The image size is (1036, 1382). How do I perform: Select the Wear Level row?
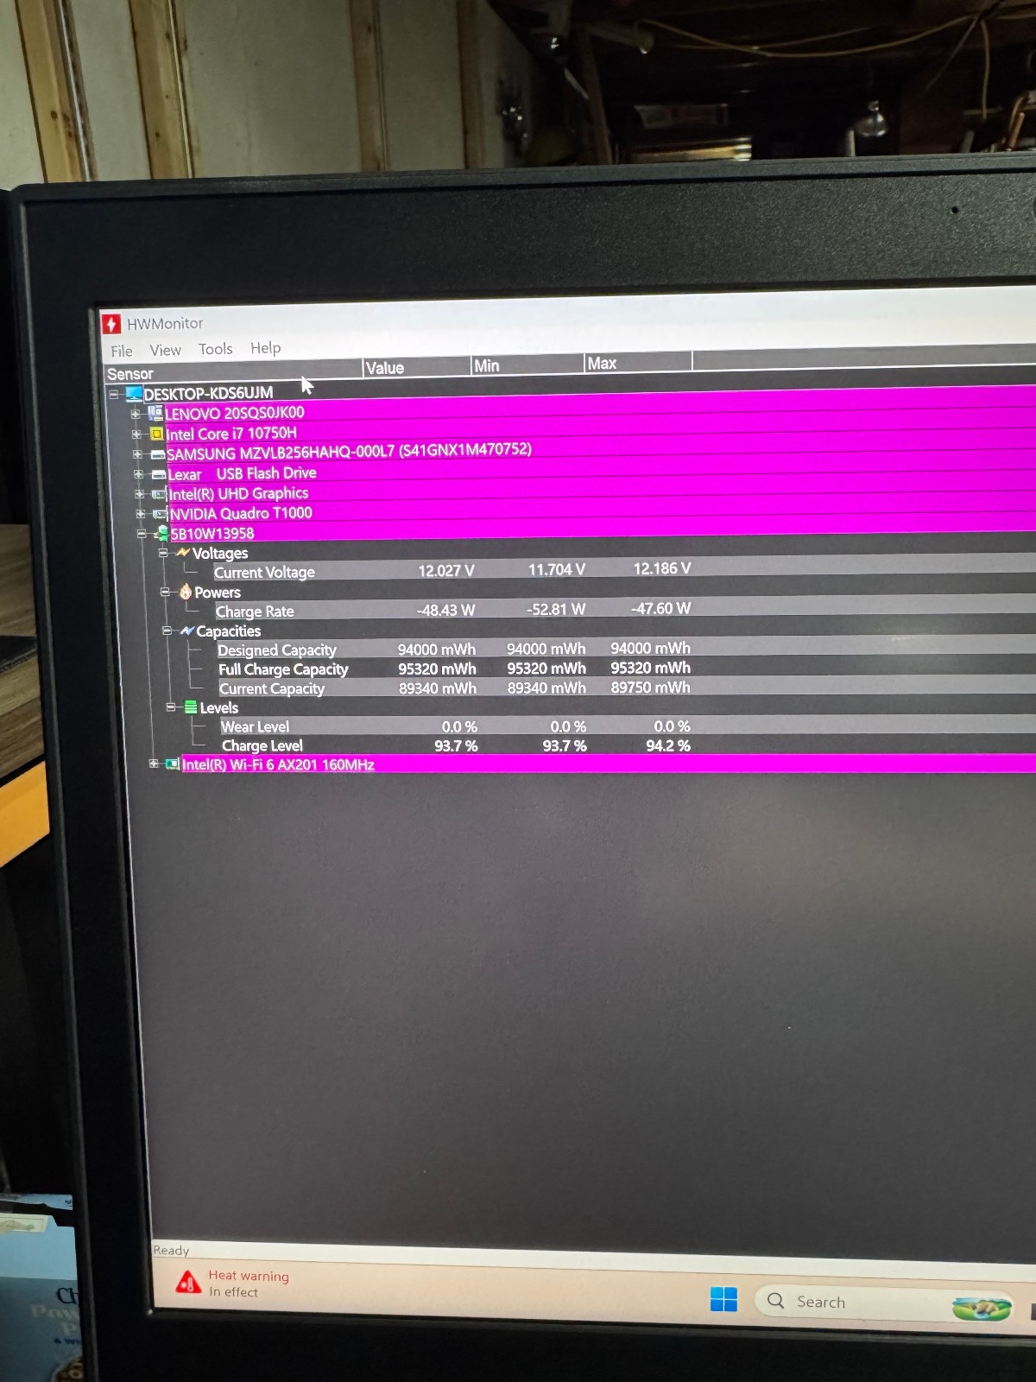(628, 726)
